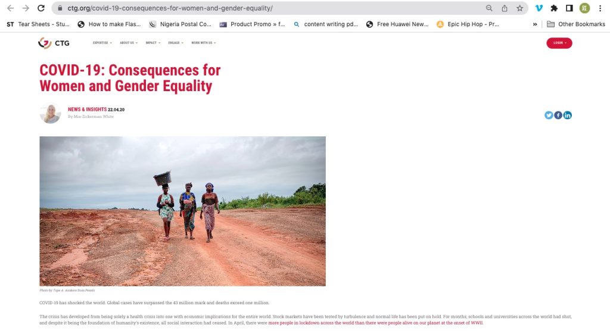Click the address bar URL field
Viewport: 610px width, 331px height.
tap(272, 8)
